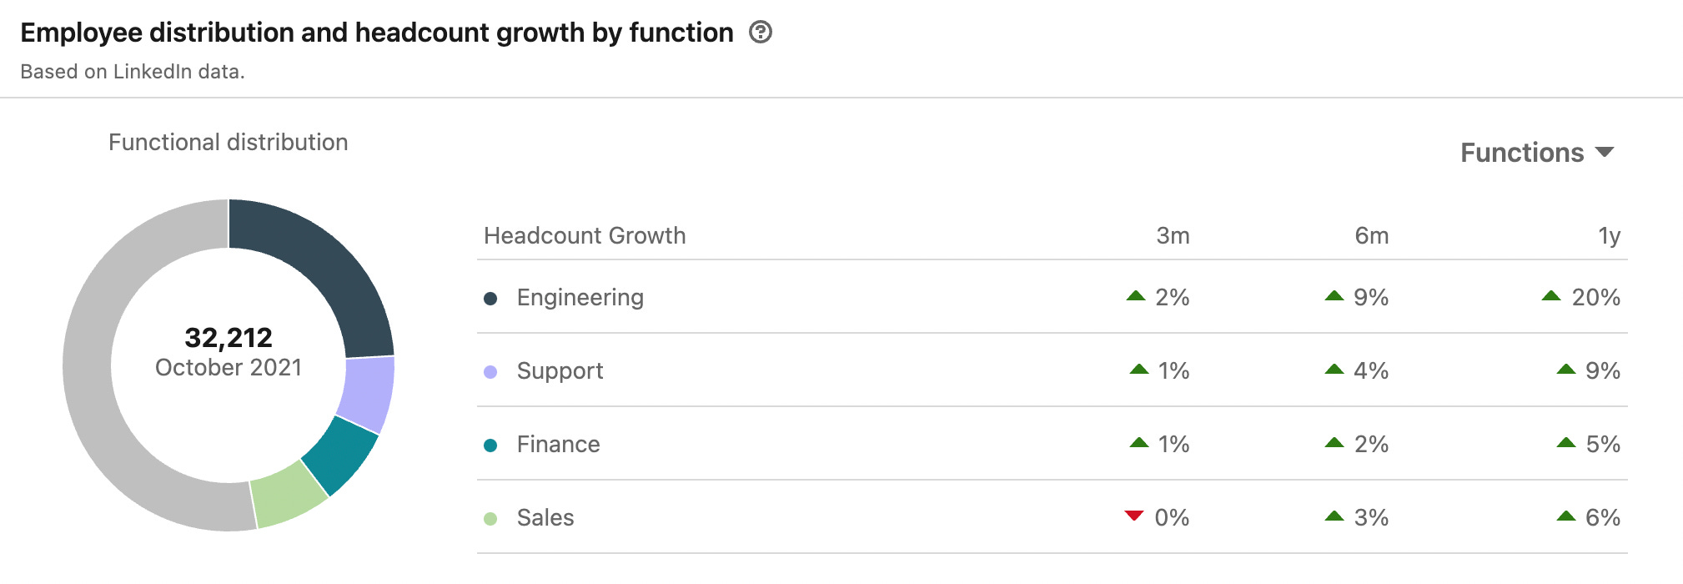
Task: Click the 1y column header
Action: click(x=1609, y=236)
